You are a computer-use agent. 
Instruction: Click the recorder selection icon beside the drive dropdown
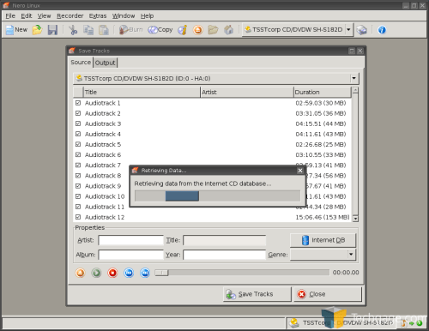(362, 30)
